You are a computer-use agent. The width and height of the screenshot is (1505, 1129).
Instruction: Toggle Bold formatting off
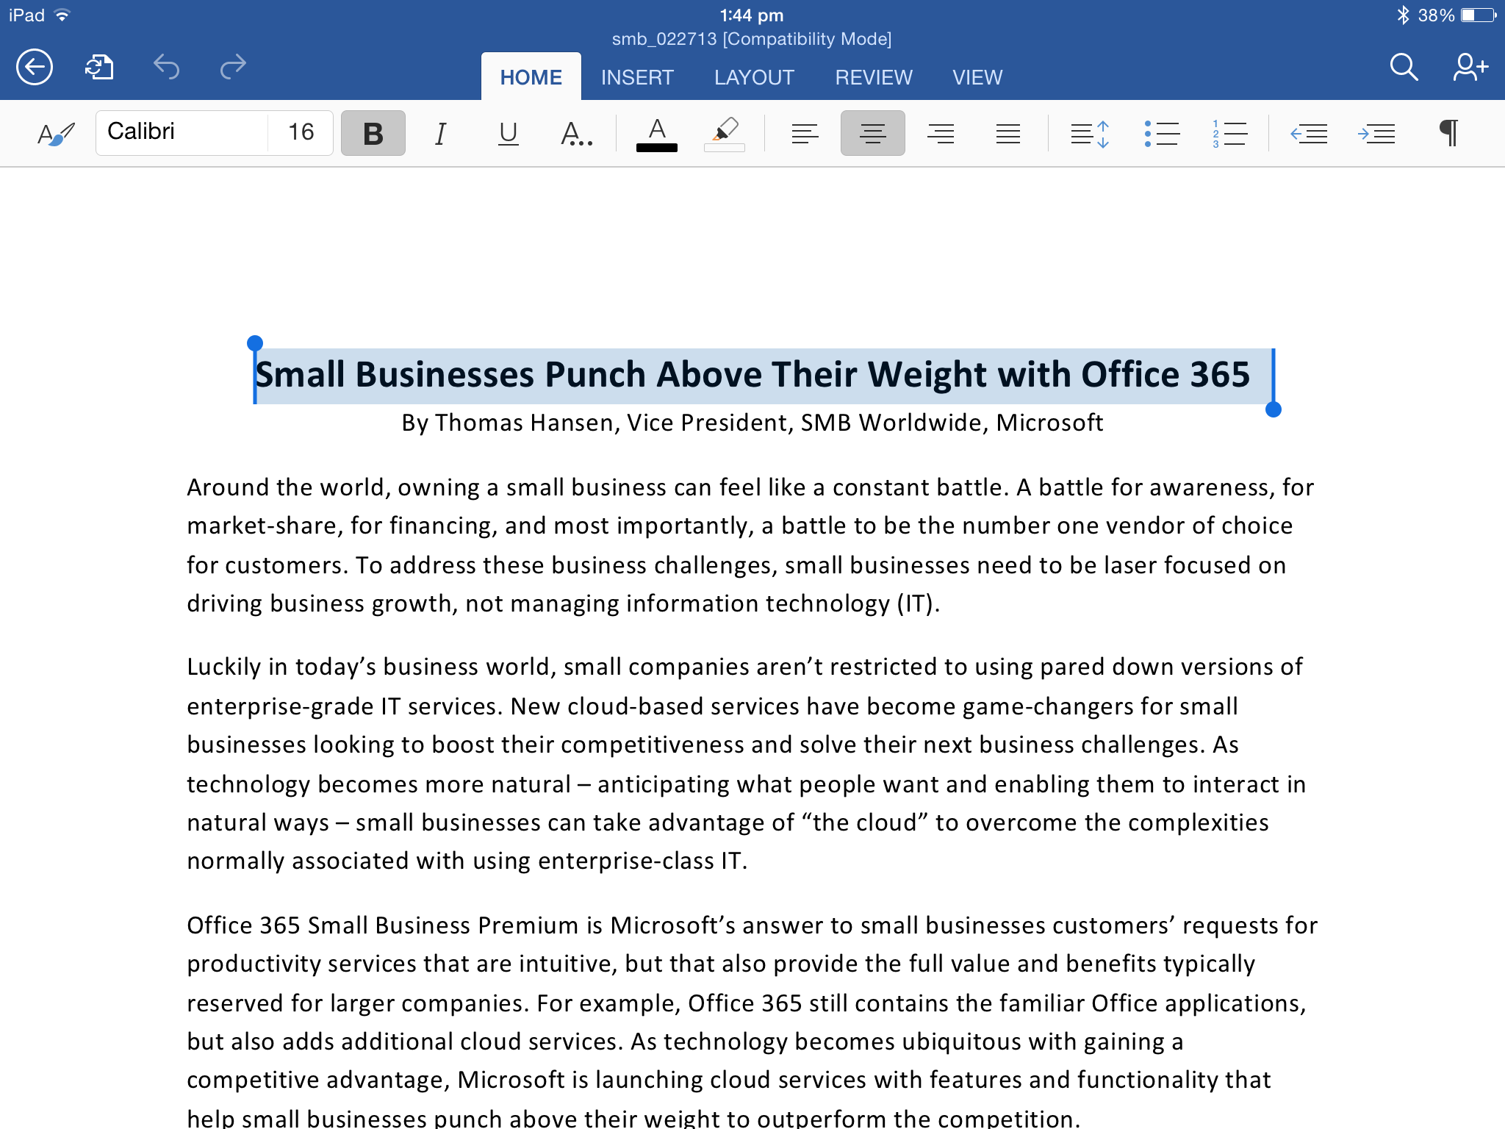(x=373, y=133)
